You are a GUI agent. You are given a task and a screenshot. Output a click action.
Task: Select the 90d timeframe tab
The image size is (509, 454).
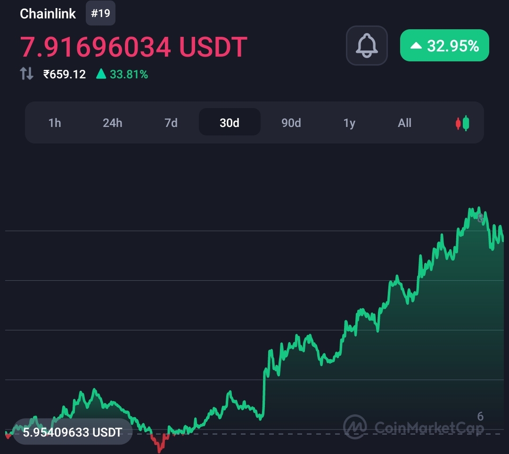coord(291,123)
